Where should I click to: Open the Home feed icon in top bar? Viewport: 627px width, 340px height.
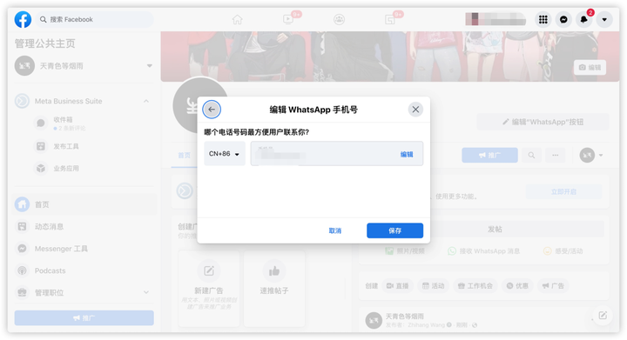(x=237, y=19)
